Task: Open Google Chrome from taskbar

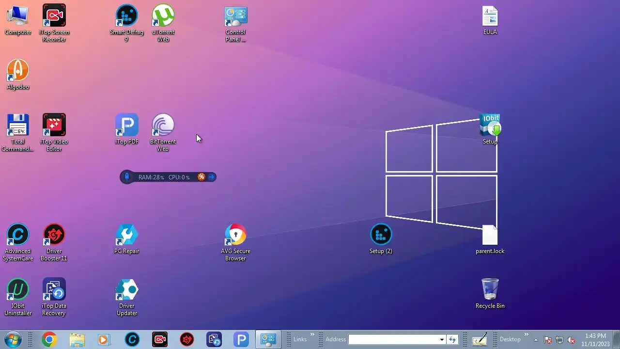Action: click(49, 339)
